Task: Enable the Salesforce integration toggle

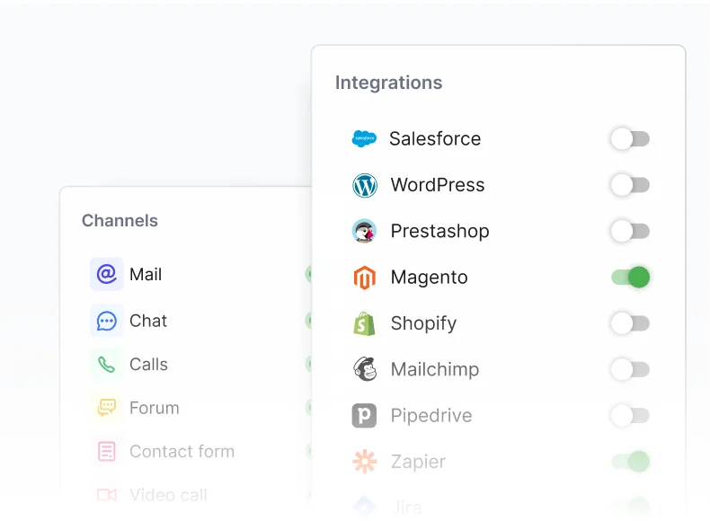Action: click(x=629, y=139)
